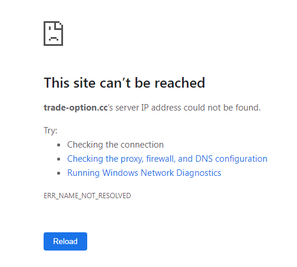
Task: Click the sad-face document error icon
Action: pos(53,34)
